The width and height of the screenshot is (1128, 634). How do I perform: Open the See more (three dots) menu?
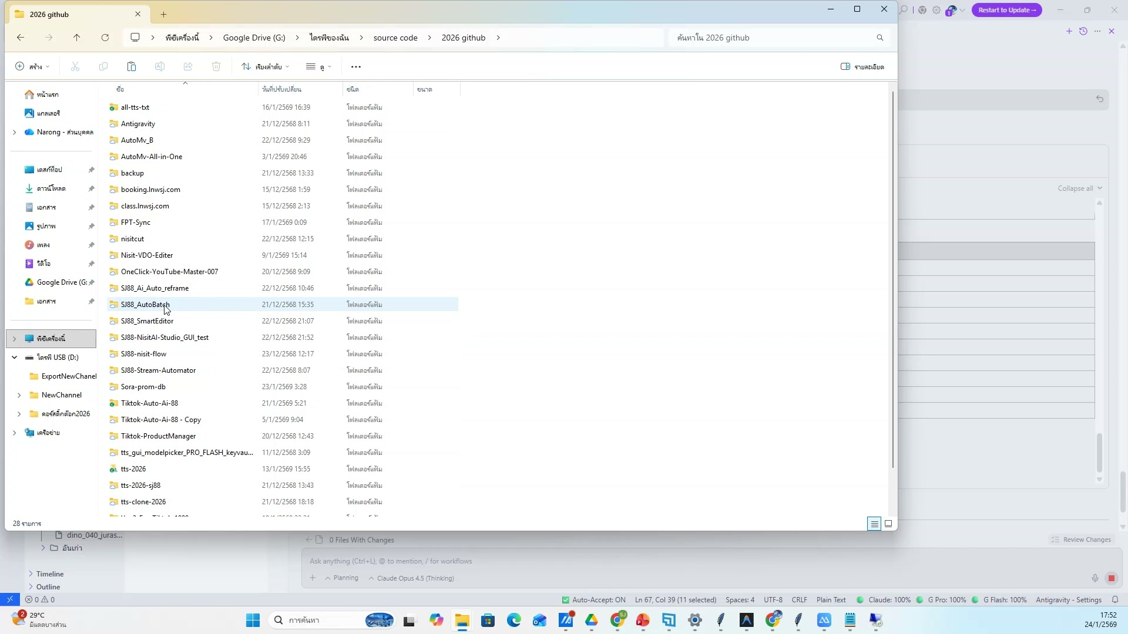tap(355, 67)
